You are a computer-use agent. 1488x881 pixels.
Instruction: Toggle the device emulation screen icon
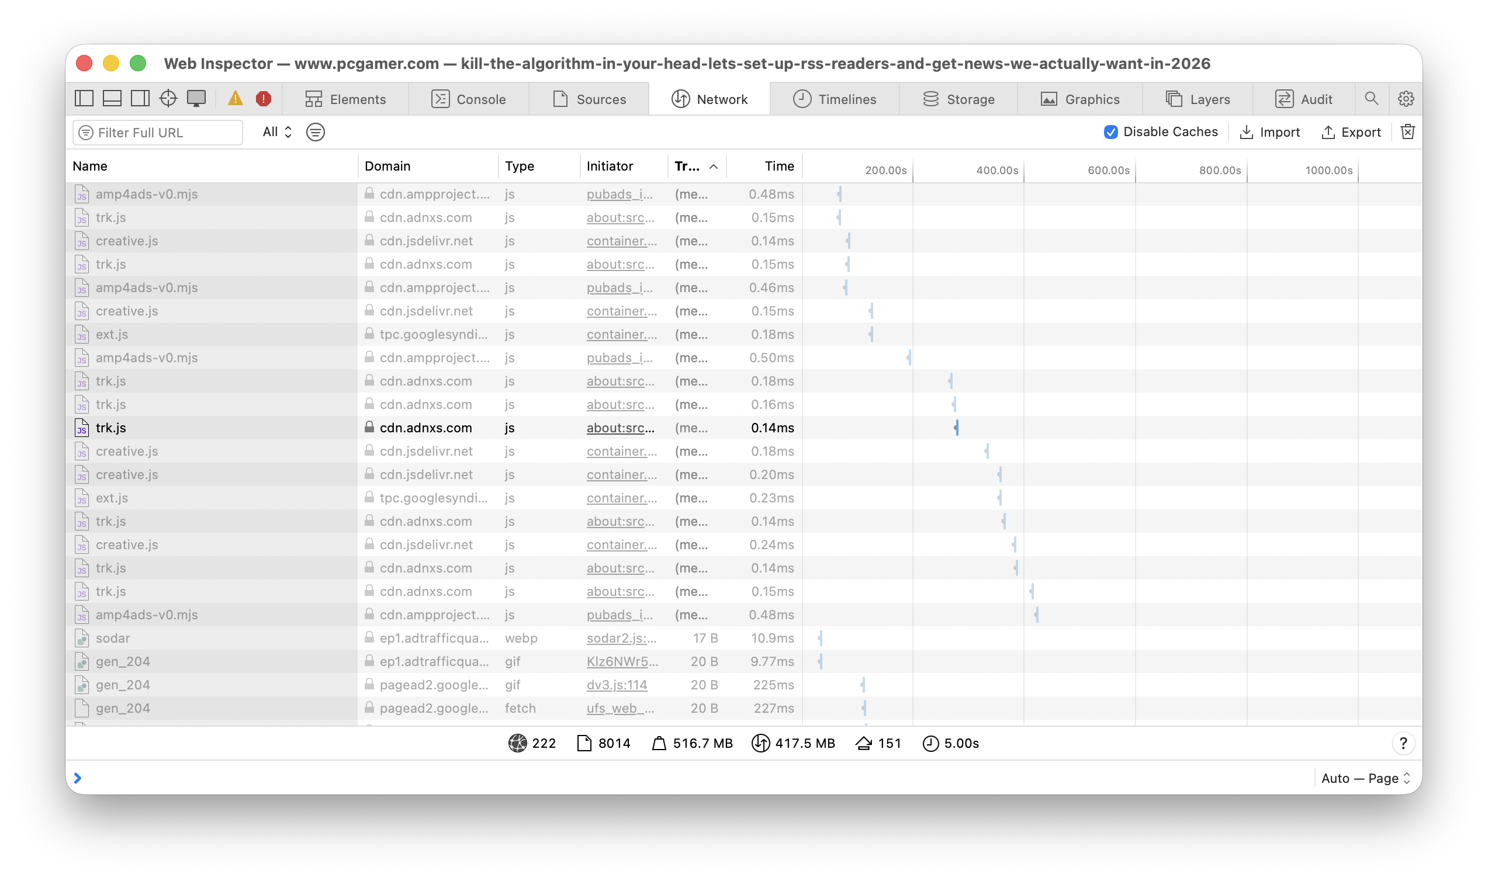[x=196, y=99]
